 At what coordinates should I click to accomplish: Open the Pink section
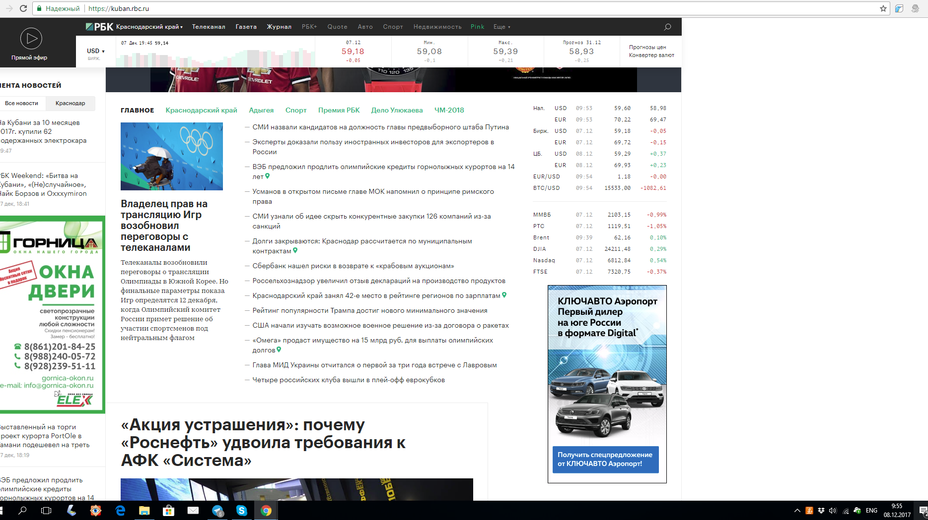477,27
